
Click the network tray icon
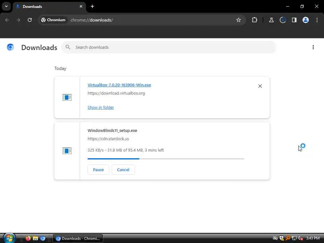point(294,238)
